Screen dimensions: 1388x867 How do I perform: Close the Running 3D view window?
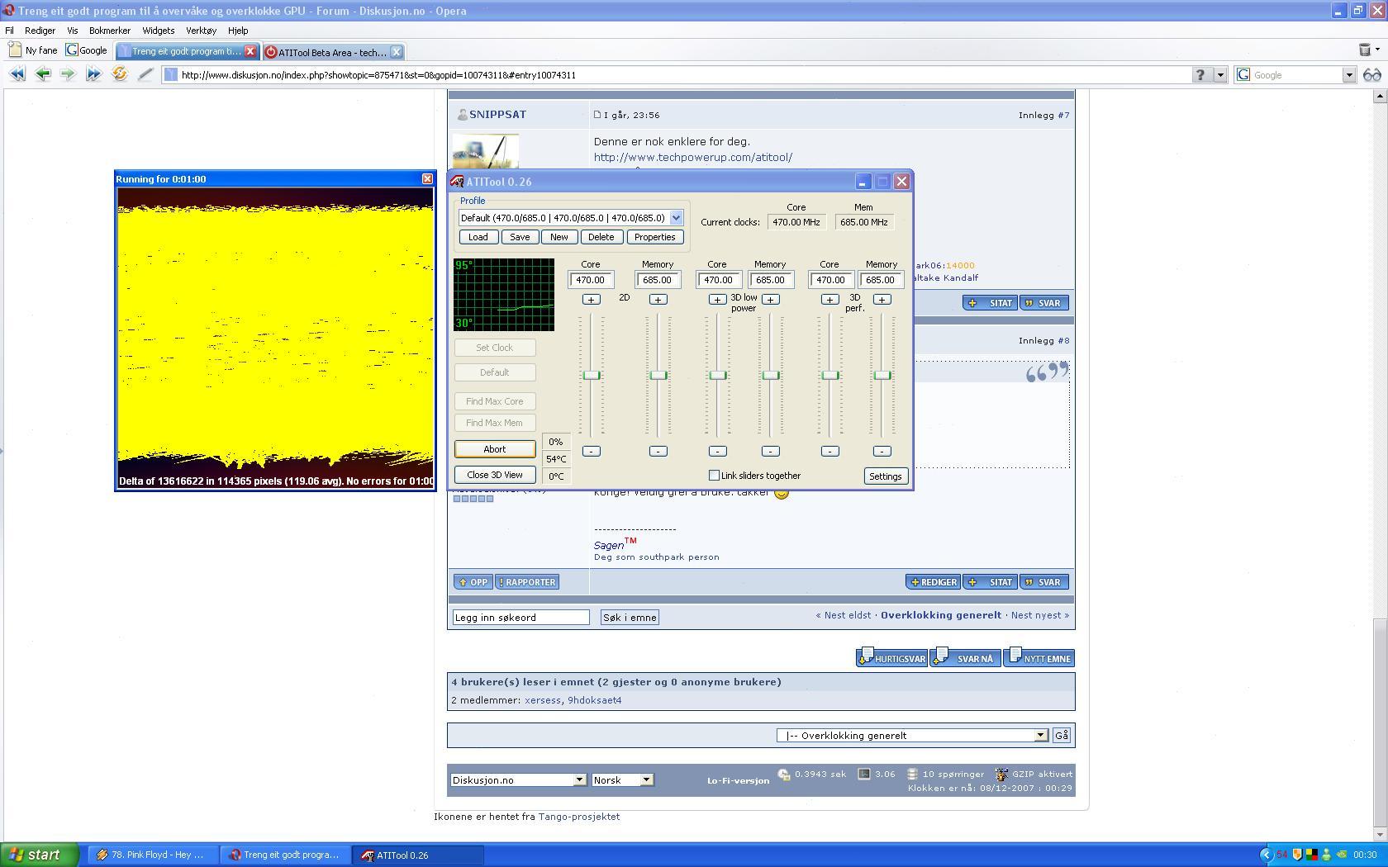pyautogui.click(x=427, y=179)
